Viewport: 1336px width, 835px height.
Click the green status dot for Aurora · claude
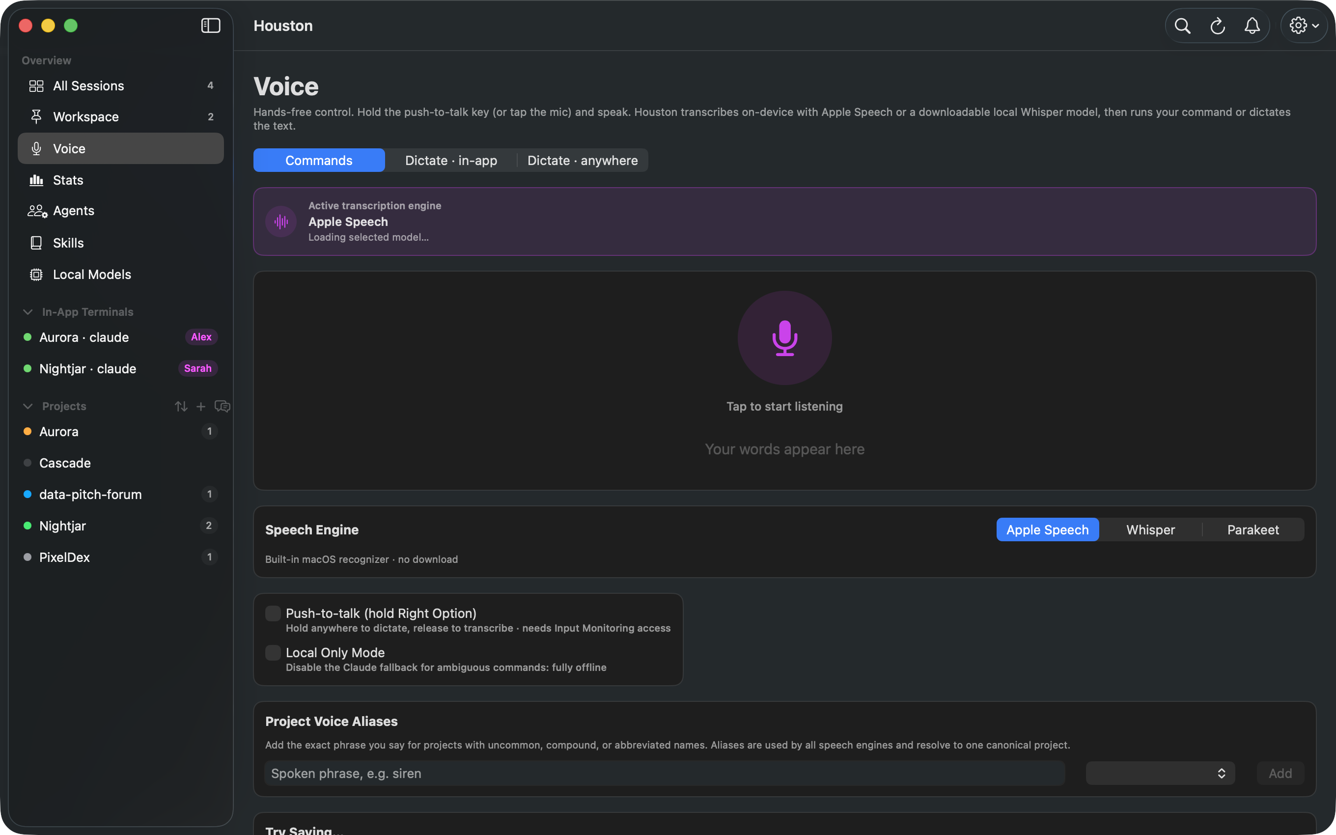27,337
